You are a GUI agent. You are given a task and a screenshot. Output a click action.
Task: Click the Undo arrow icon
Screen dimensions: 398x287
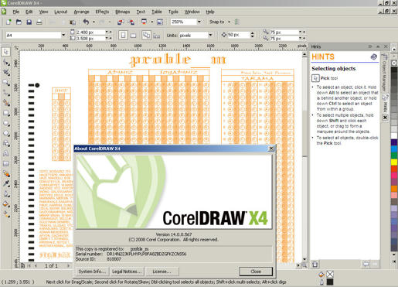tap(86, 22)
